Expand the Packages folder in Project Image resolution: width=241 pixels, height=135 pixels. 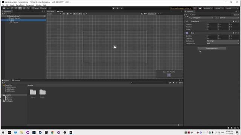pos(2,101)
